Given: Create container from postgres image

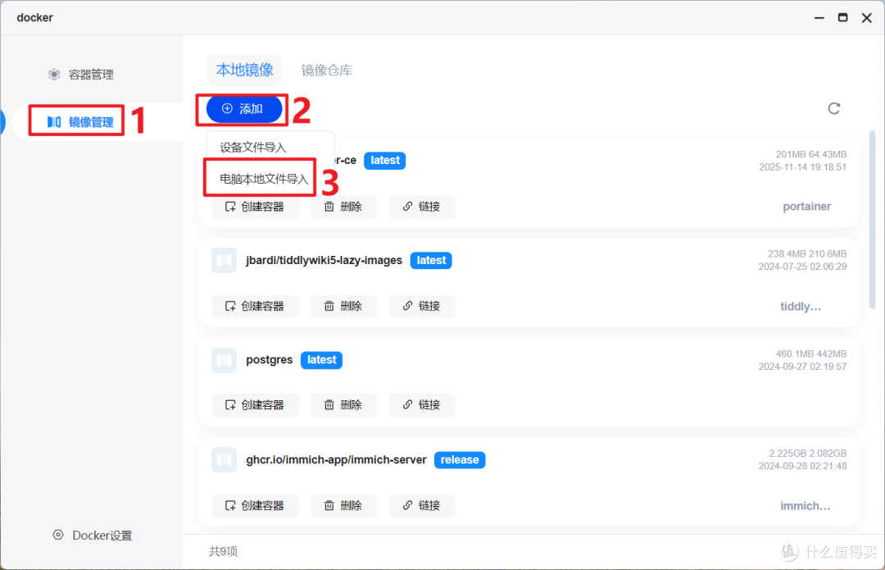Looking at the screenshot, I should coord(255,405).
